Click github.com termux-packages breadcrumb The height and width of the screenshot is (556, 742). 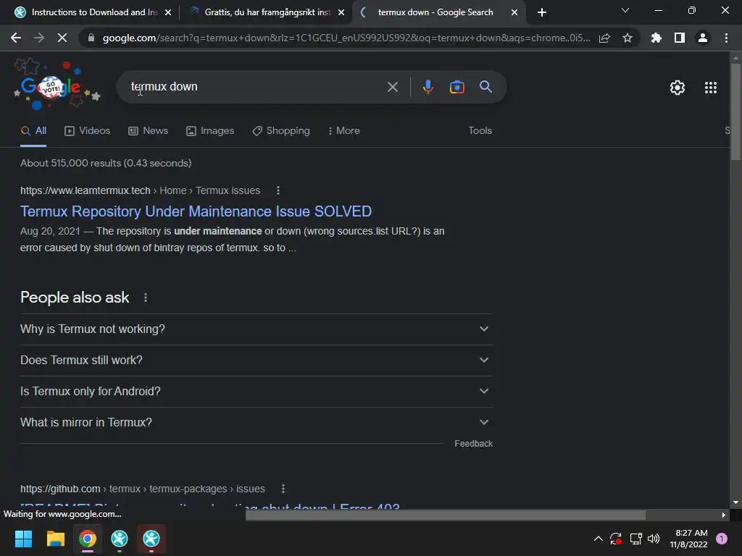click(143, 489)
